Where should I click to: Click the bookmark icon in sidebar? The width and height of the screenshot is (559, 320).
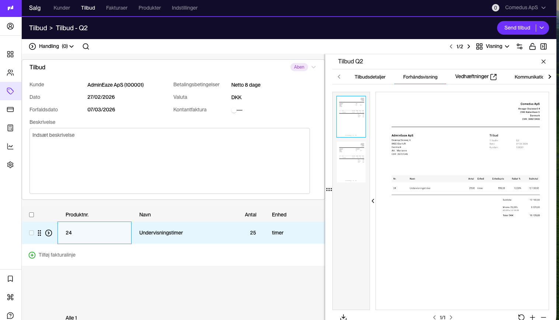[10, 279]
